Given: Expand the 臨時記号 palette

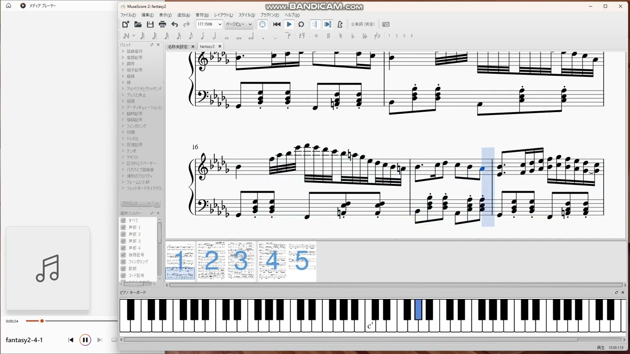Looking at the screenshot, I should click(x=123, y=114).
